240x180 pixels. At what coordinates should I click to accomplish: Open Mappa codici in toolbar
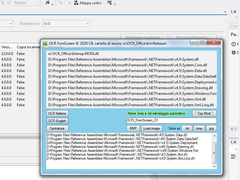point(88,3)
